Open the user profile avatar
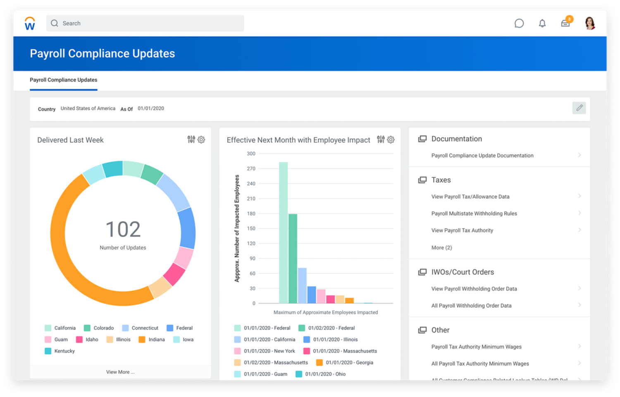620x397 pixels. 590,23
